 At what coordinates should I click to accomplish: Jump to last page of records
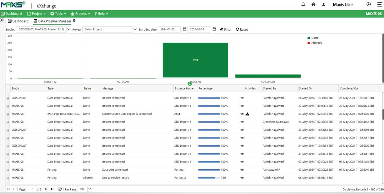[52, 189]
